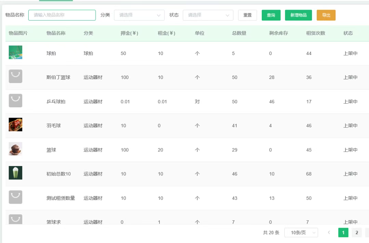Export the list with 导出 button
Image resolution: width=369 pixels, height=243 pixels.
[x=326, y=15]
